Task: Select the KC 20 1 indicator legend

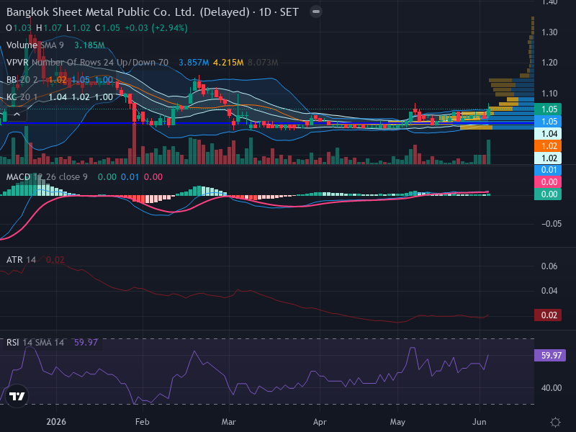Action: click(x=22, y=97)
